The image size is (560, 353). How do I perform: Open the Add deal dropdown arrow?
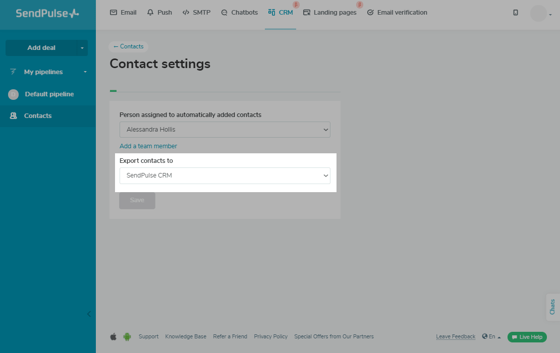tap(82, 48)
